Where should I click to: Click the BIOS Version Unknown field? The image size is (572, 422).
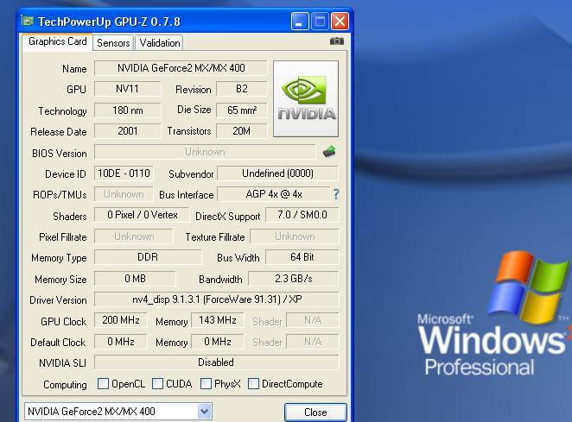pos(205,152)
